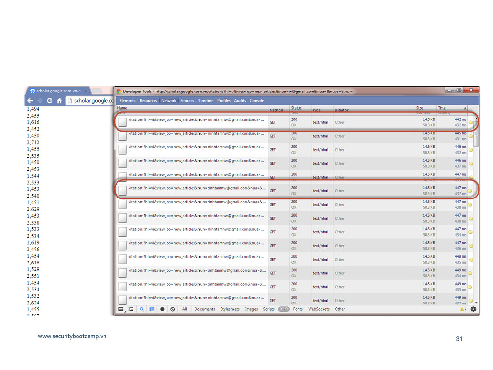Switch to the Timeline panel
Image resolution: width=493 pixels, height=370 pixels.
(x=206, y=101)
